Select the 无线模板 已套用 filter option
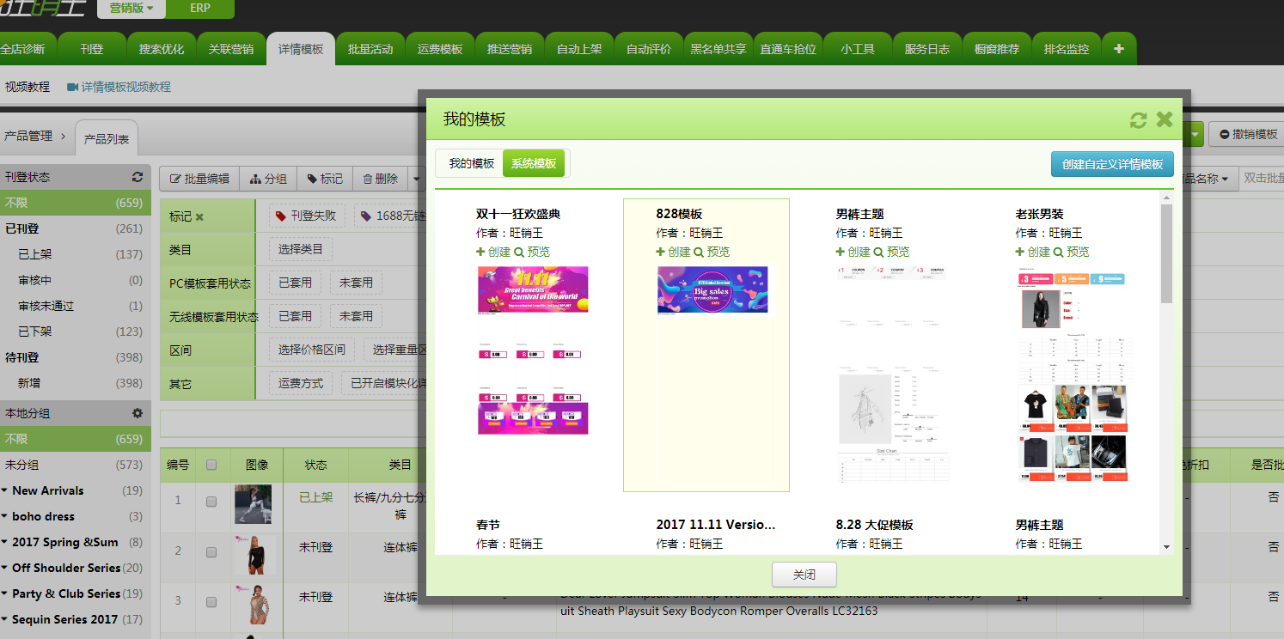The image size is (1284, 639). (x=295, y=316)
